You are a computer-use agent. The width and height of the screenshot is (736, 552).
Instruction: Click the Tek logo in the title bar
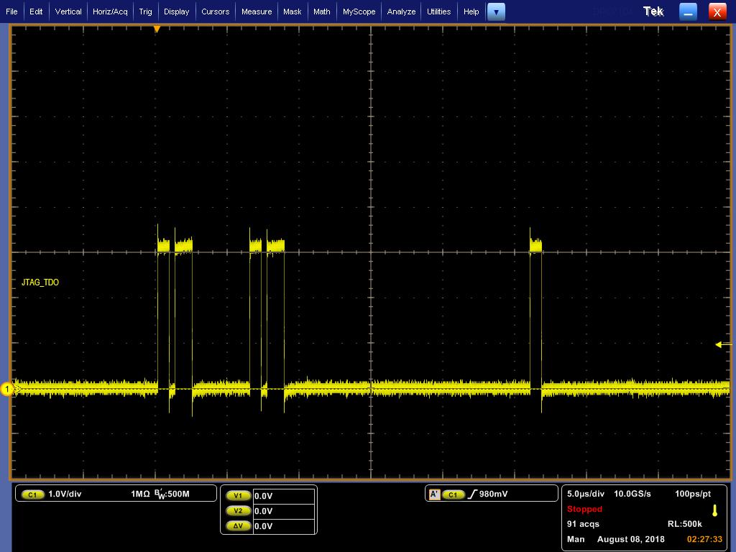point(652,11)
